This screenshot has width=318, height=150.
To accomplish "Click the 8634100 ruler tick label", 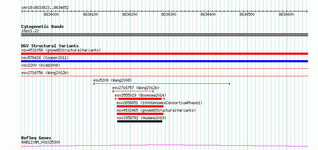I will pyautogui.click(x=90, y=14).
